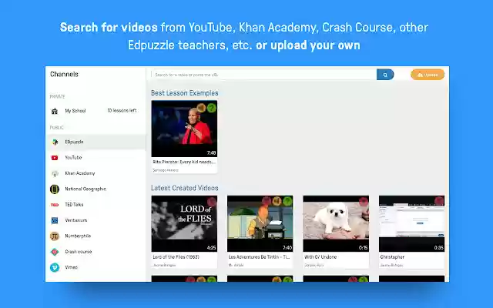Screen dimensions: 493x308
Task: Click the YouTube red play icon
Action: tap(55, 158)
